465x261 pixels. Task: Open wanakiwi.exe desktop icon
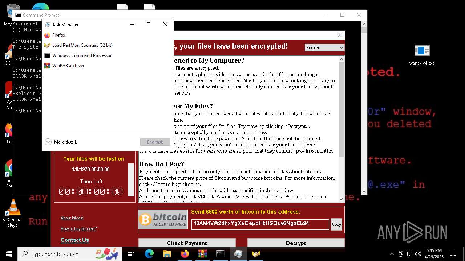point(422,55)
